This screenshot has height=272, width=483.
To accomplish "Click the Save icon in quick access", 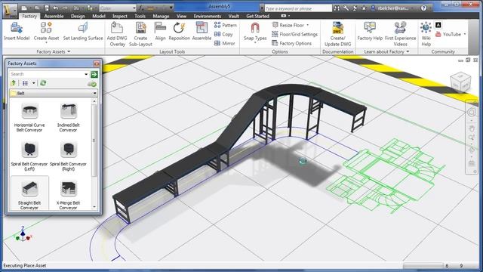I will [47, 8].
